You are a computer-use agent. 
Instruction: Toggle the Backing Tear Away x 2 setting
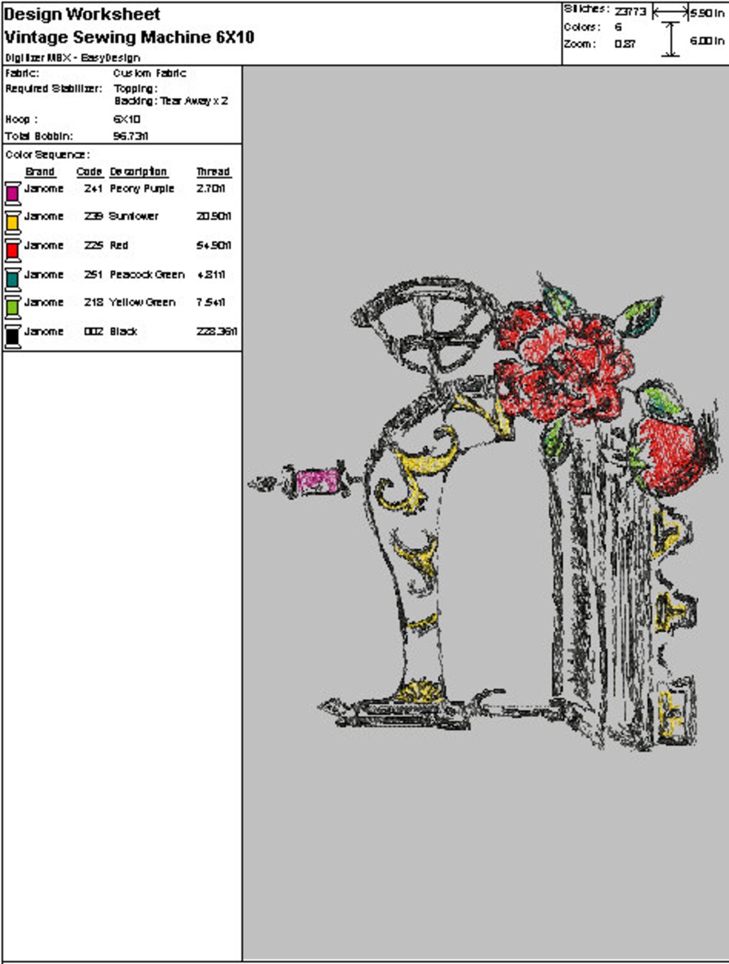click(171, 100)
